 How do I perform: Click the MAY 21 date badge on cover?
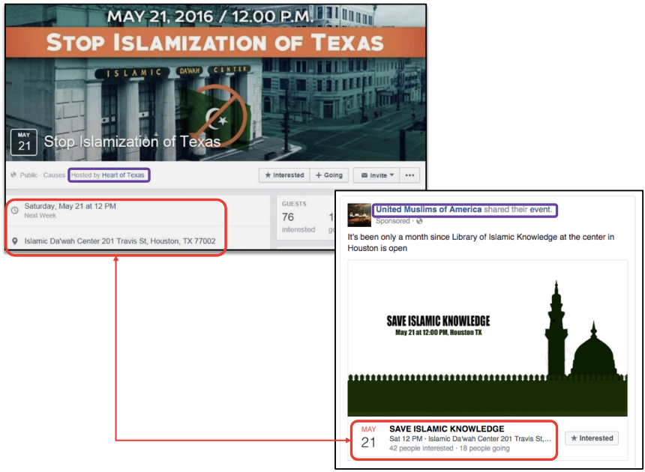tap(24, 142)
